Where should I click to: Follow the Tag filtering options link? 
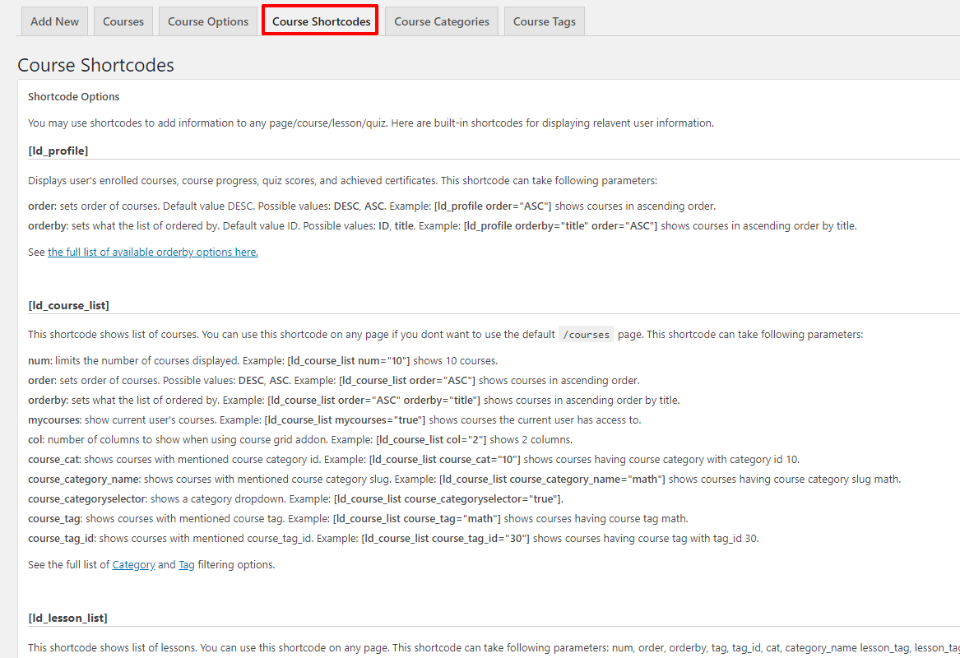tap(187, 565)
